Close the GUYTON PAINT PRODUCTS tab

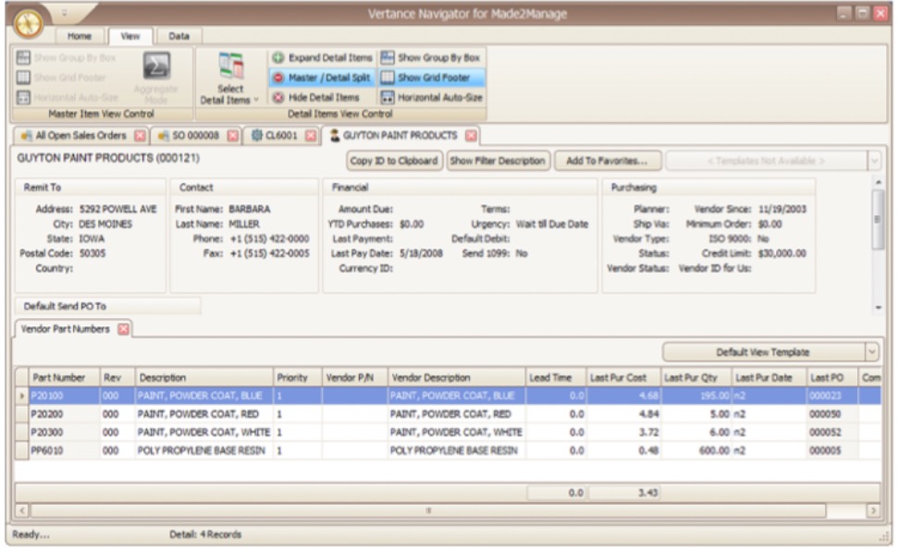(471, 136)
